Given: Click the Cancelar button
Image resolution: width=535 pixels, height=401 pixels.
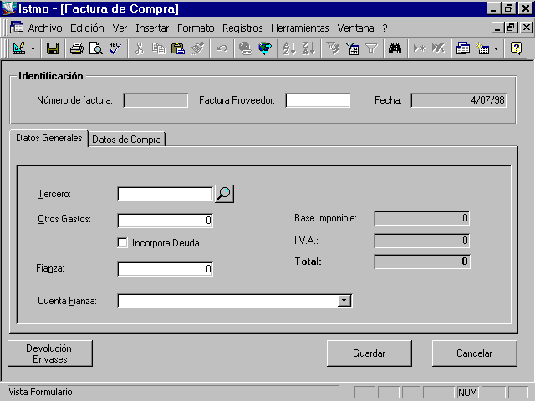Looking at the screenshot, I should coord(474,353).
